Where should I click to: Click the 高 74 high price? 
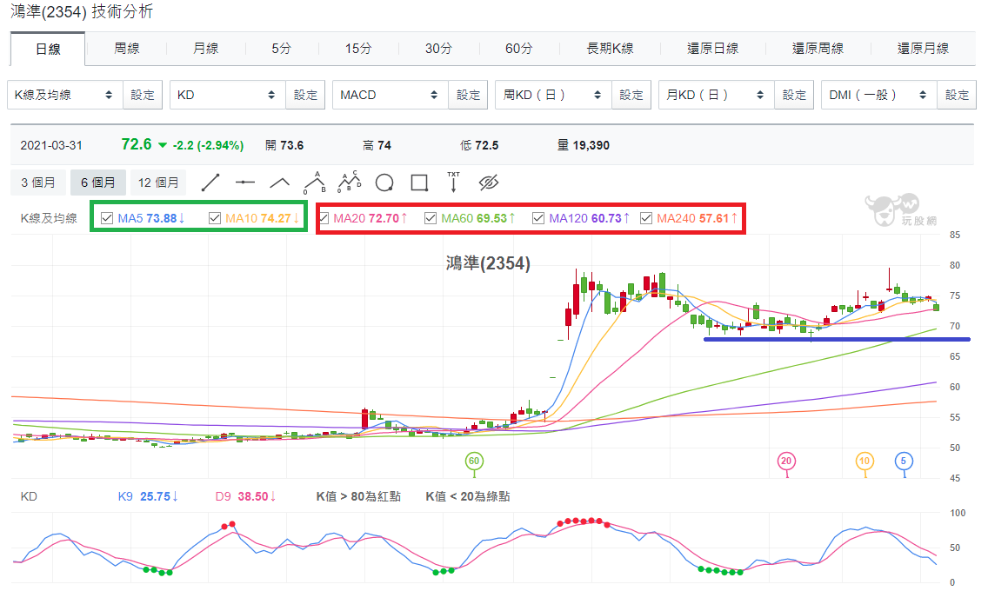click(x=377, y=145)
